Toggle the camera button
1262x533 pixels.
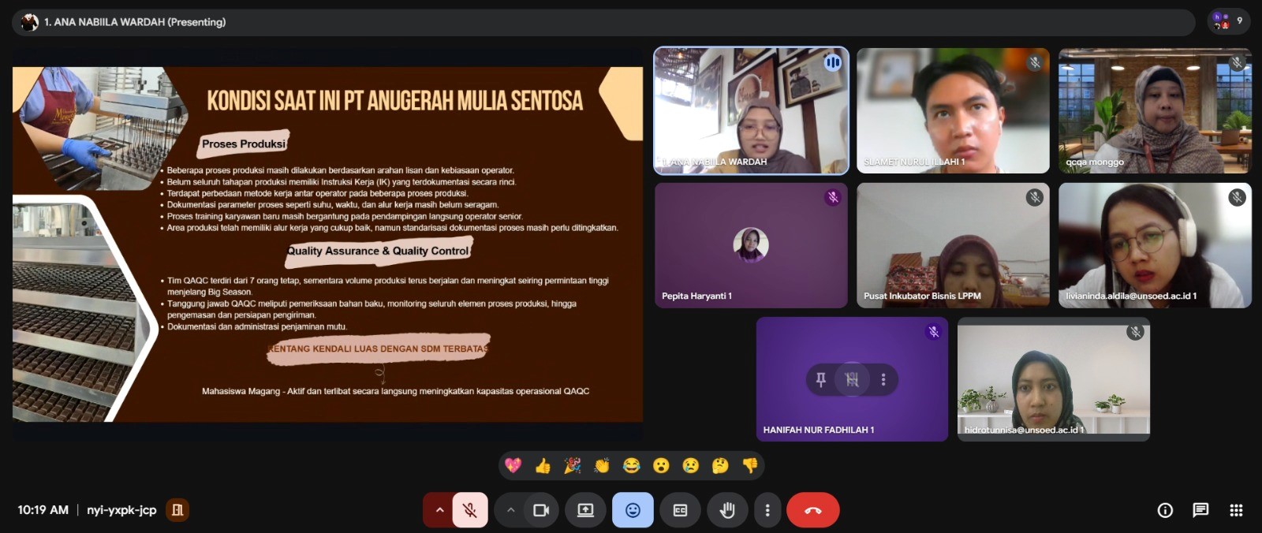click(541, 510)
